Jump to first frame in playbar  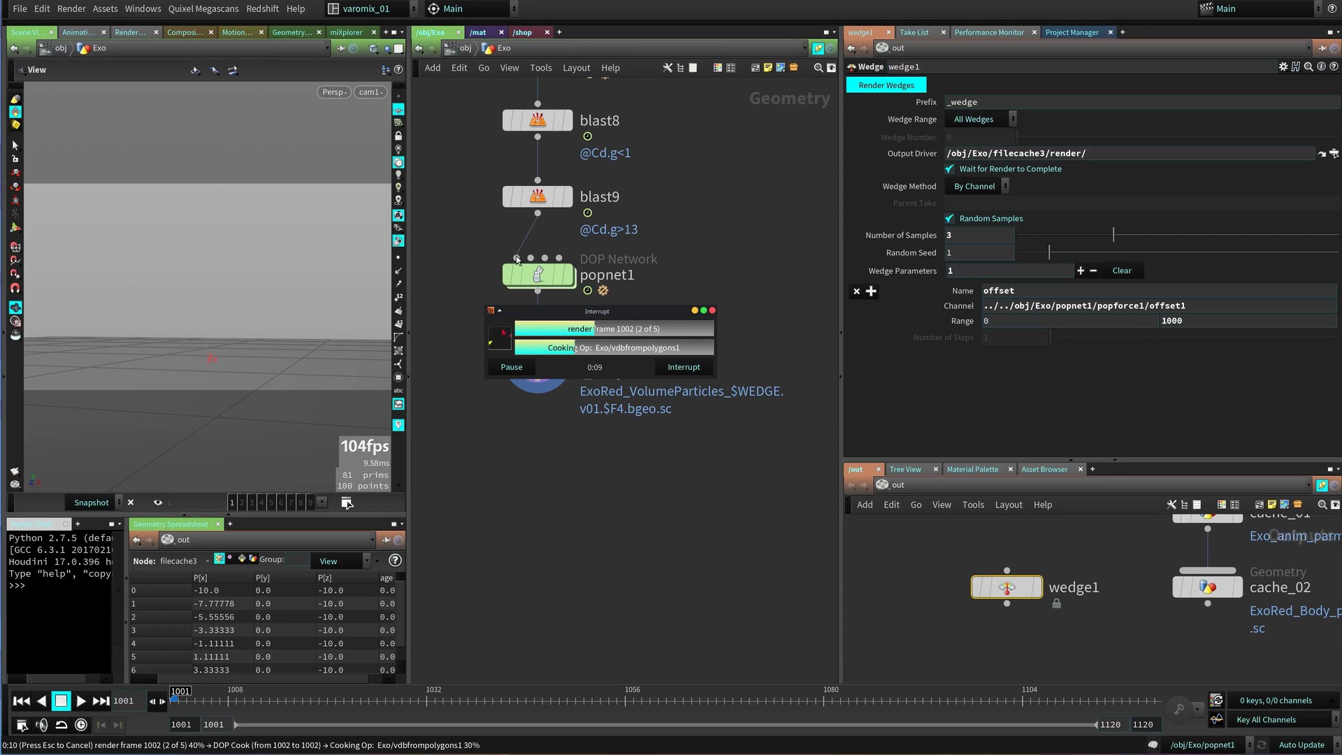click(x=21, y=701)
